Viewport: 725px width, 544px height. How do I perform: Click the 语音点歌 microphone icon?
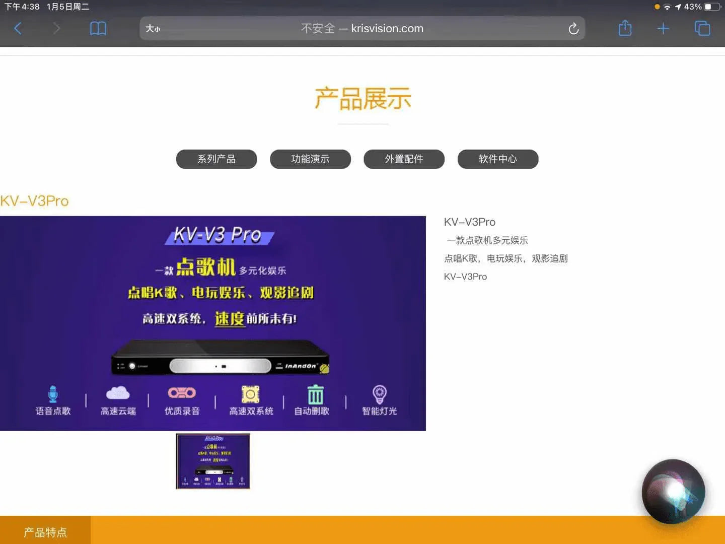pyautogui.click(x=53, y=394)
